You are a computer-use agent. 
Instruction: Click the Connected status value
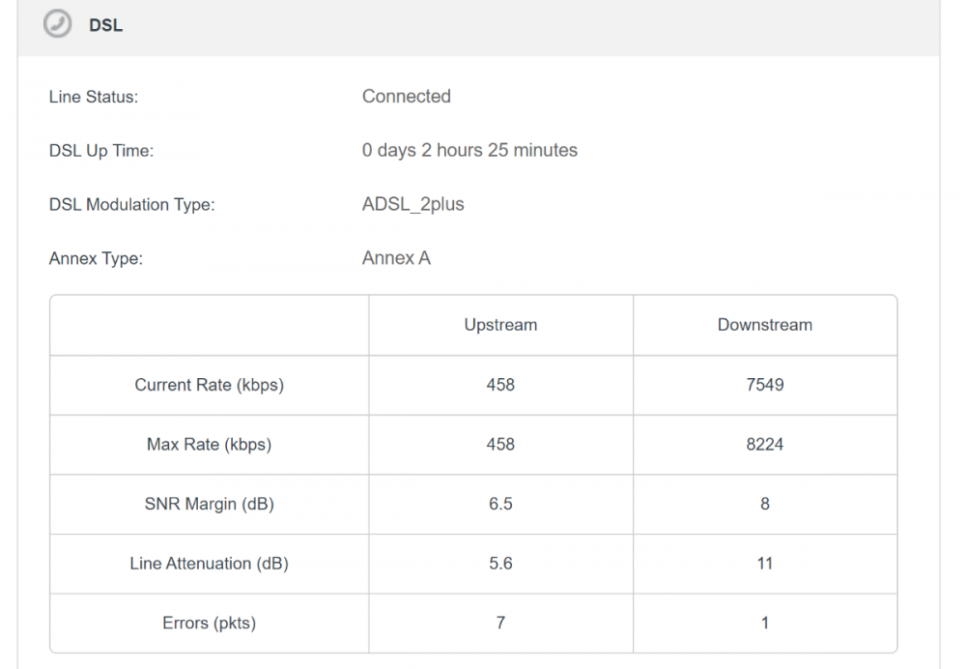[406, 97]
